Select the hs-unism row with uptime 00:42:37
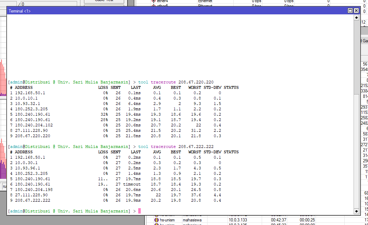Screen dimensions: 368x225 click(x=215, y=220)
